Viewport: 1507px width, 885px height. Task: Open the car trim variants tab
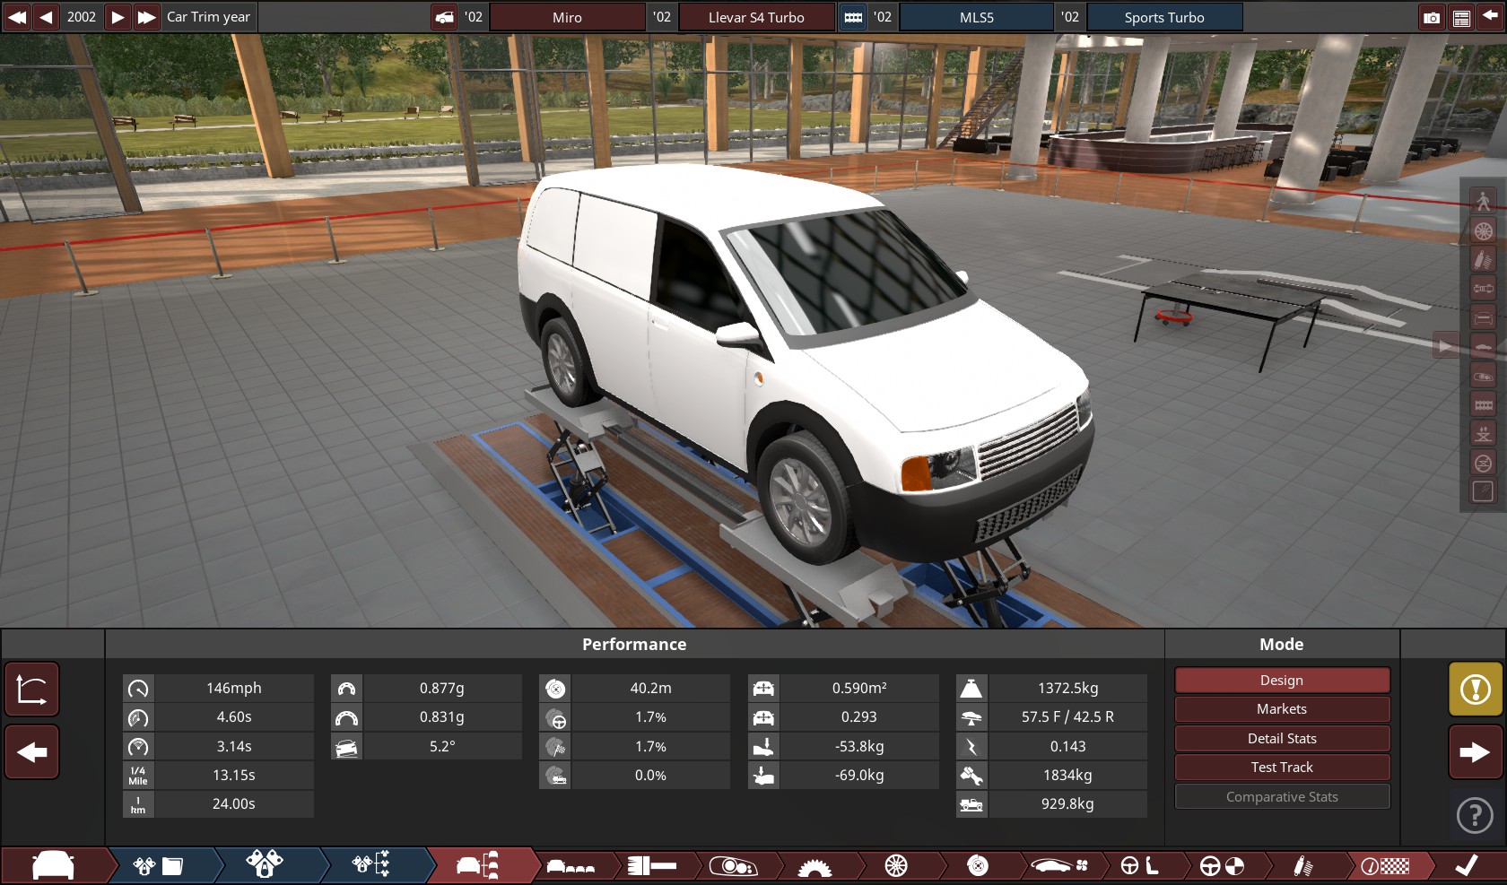tap(478, 865)
